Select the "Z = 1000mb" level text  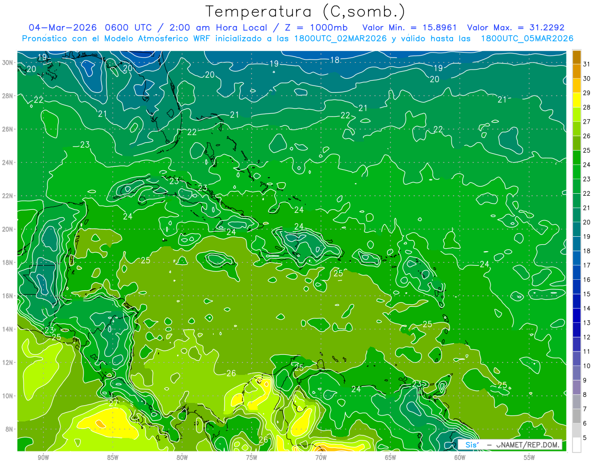tap(315, 28)
